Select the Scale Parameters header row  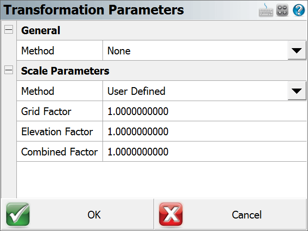[x=162, y=71]
